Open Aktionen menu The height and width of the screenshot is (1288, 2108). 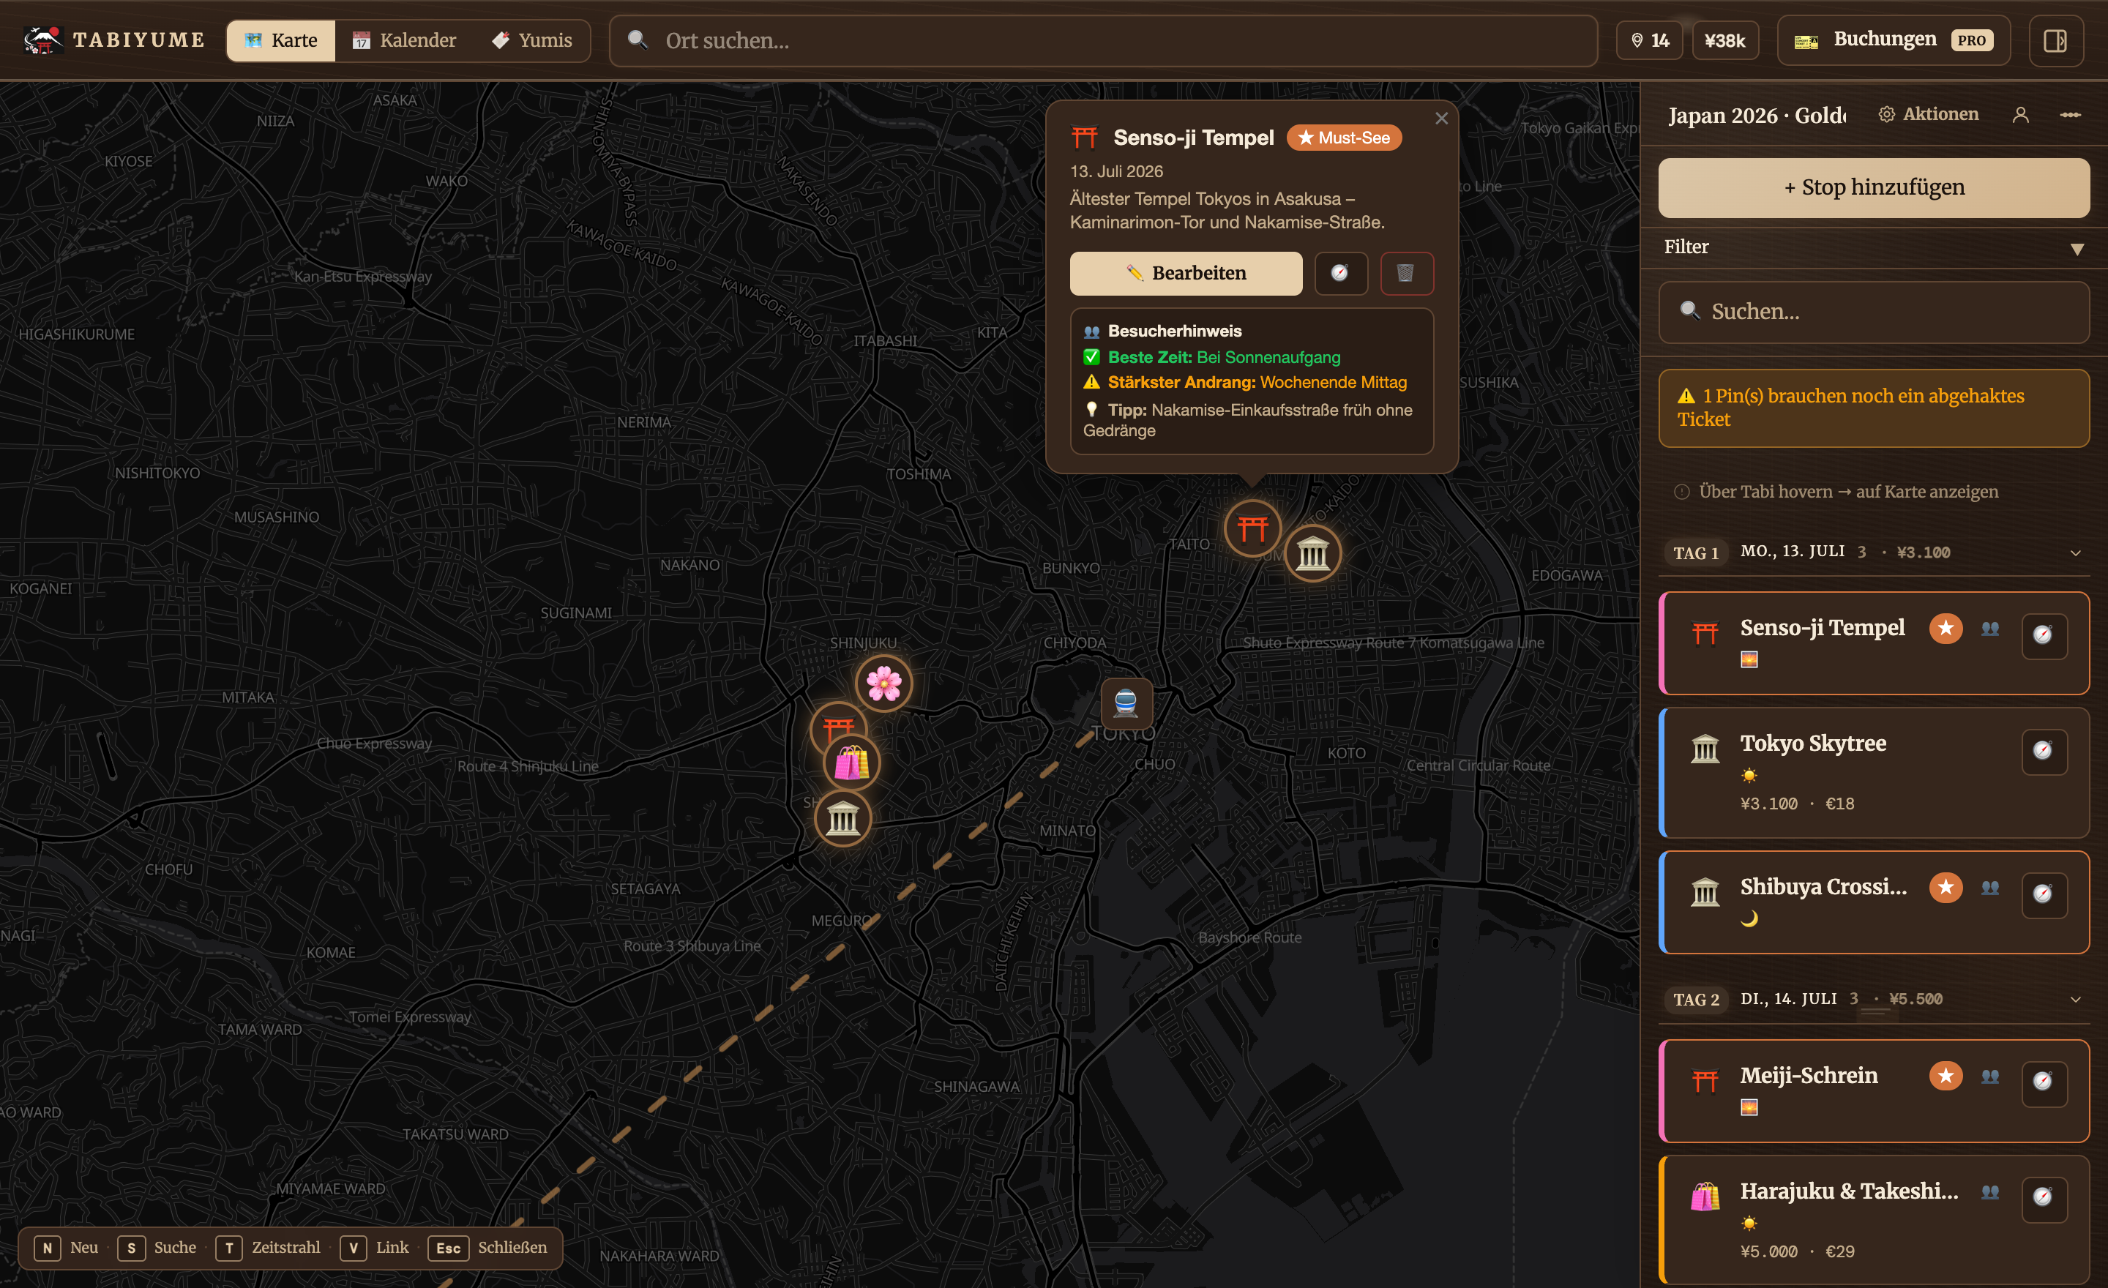click(x=1929, y=113)
